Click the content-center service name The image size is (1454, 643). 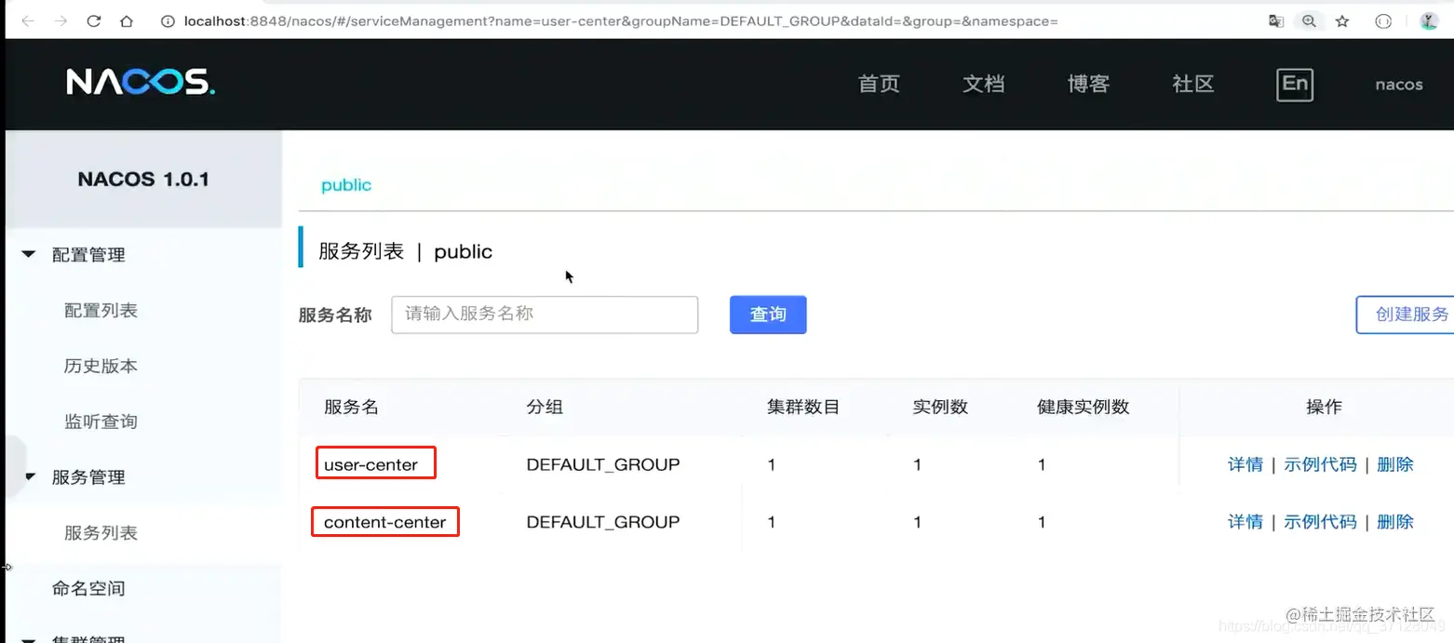tap(385, 522)
